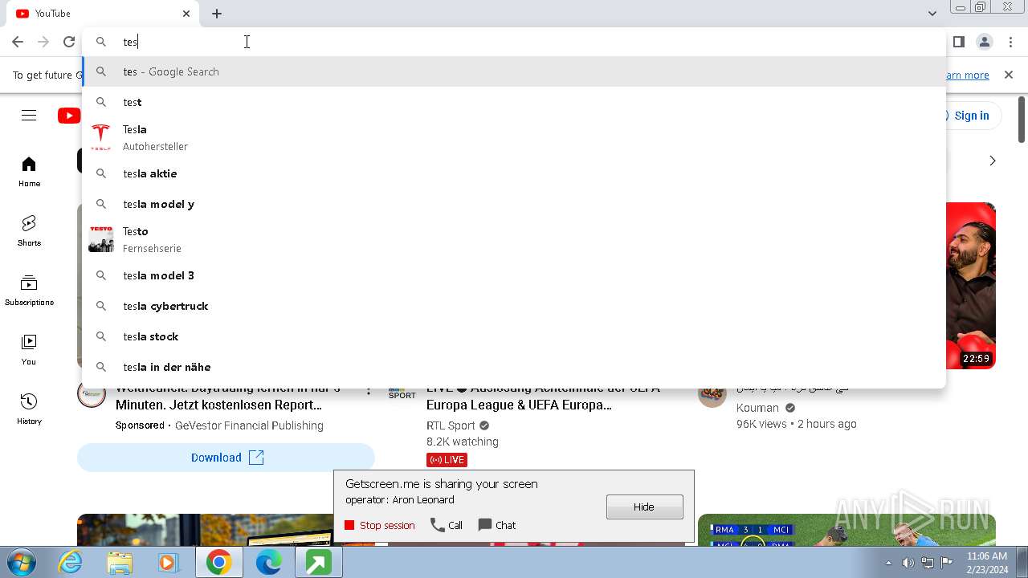Click the LIVE badge on RTL stream

(447, 460)
